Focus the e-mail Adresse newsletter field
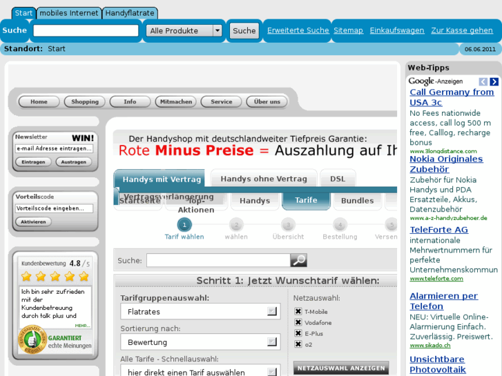 (54, 148)
